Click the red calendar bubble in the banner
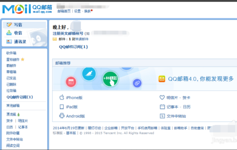 pos(71,82)
